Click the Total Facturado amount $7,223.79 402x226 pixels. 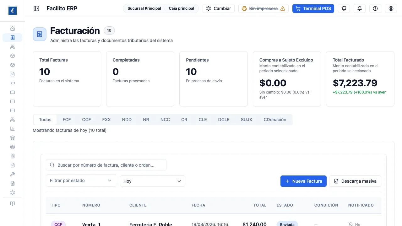(355, 83)
